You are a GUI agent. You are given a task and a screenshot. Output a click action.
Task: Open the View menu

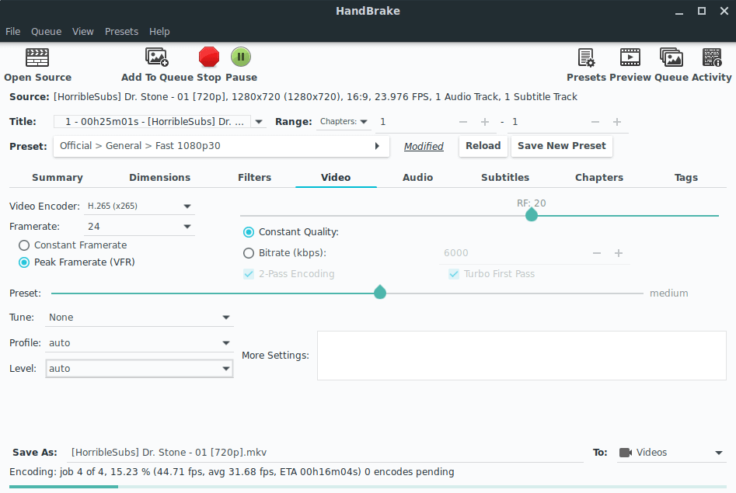coord(82,31)
